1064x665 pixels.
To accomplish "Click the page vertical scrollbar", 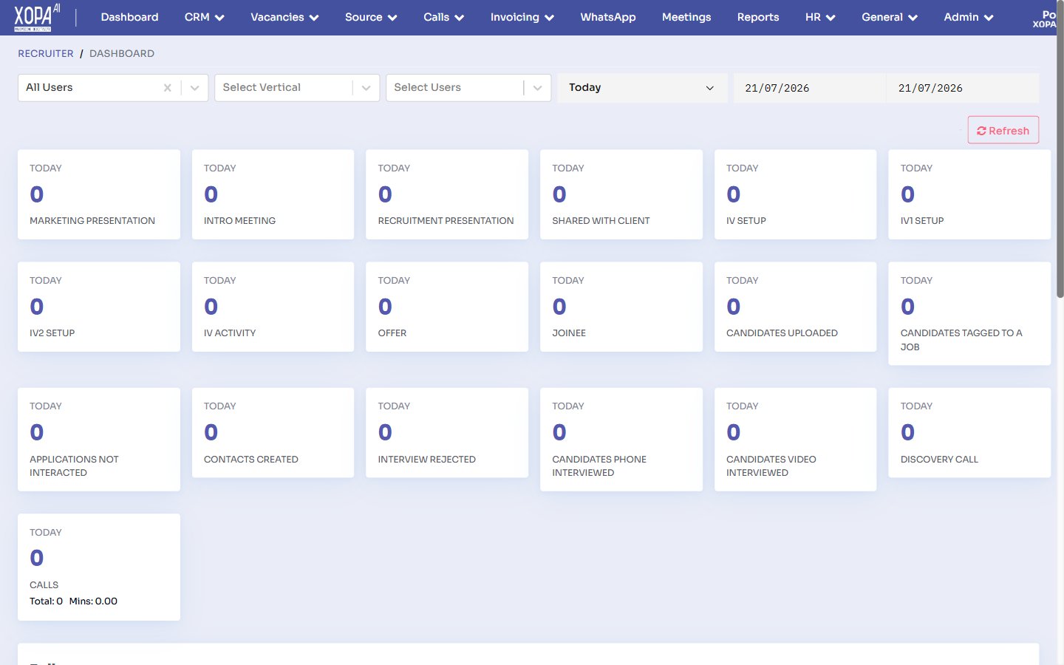I will 1060,151.
